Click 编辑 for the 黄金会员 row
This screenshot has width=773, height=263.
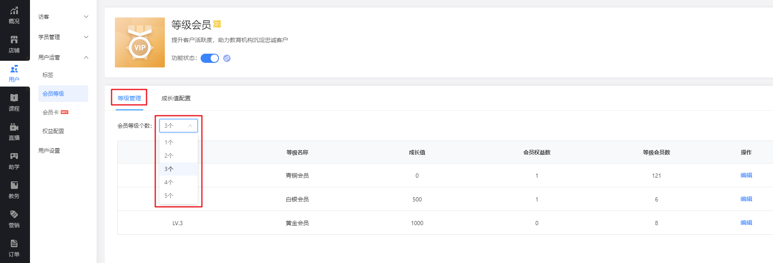tap(746, 223)
